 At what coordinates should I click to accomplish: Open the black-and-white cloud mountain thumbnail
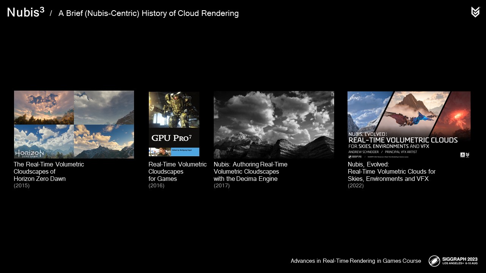(274, 124)
